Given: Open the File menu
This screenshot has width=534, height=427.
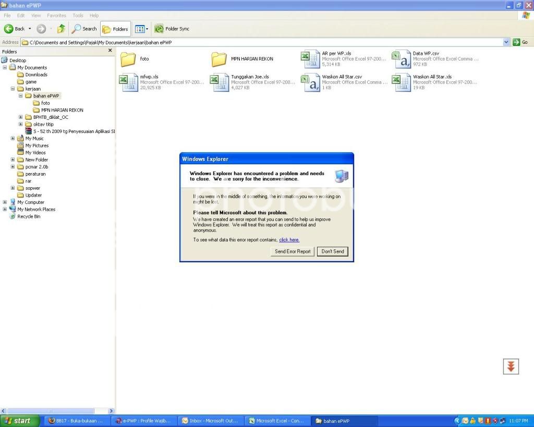Looking at the screenshot, I should [7, 16].
